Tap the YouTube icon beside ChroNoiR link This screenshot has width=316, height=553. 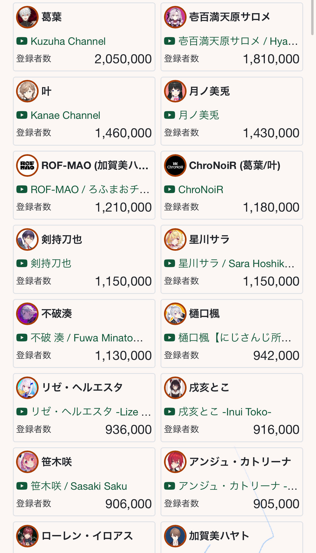click(169, 190)
